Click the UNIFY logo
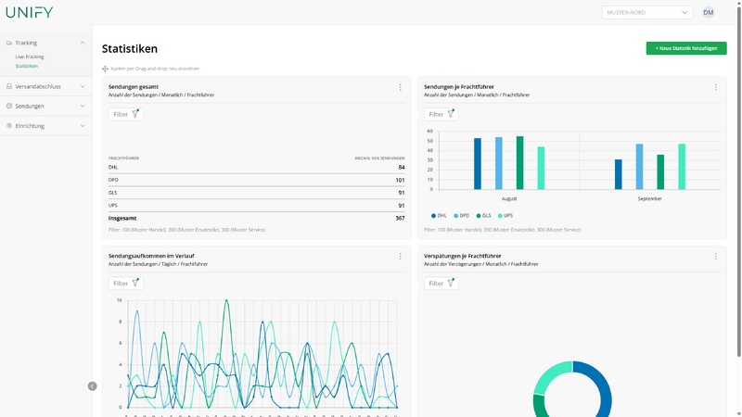The width and height of the screenshot is (742, 417). pyautogui.click(x=30, y=12)
